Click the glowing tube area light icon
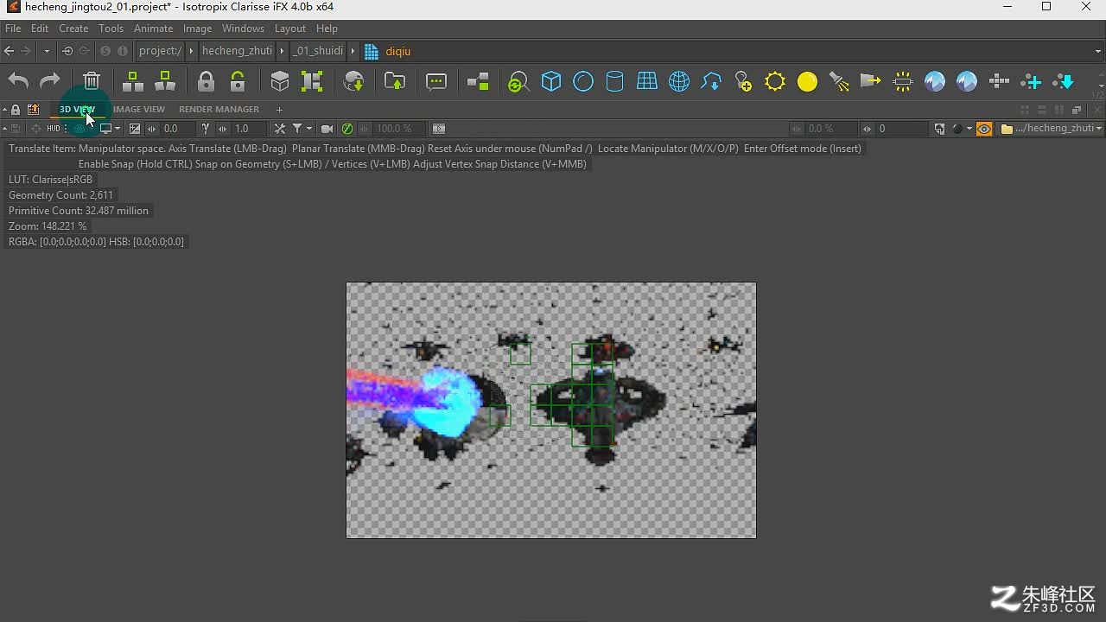 click(903, 81)
